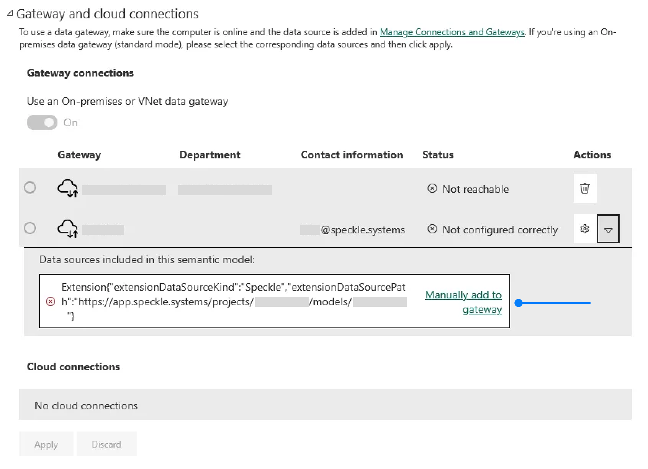Click Manually add to gateway
The height and width of the screenshot is (469, 648).
(x=463, y=302)
